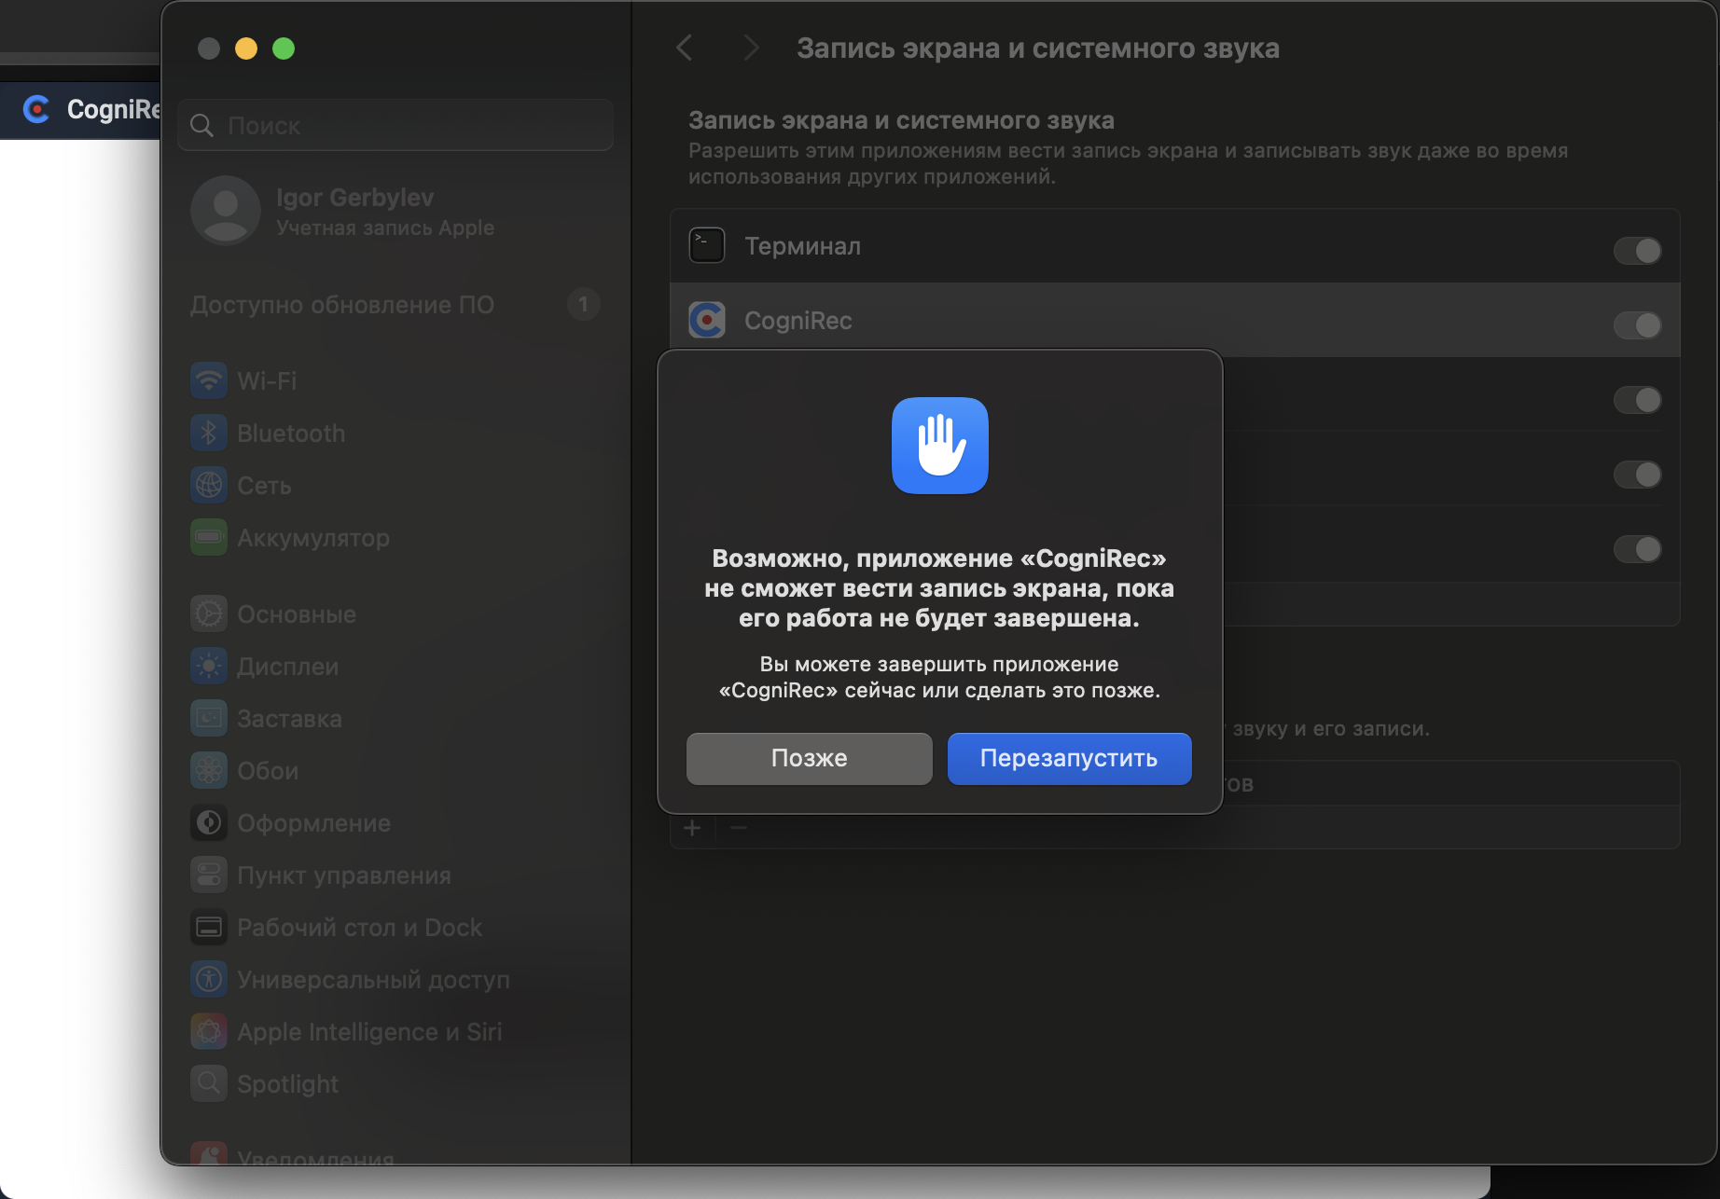Image resolution: width=1720 pixels, height=1199 pixels.
Task: Select the Аккумулятор battery icon
Action: click(x=209, y=537)
